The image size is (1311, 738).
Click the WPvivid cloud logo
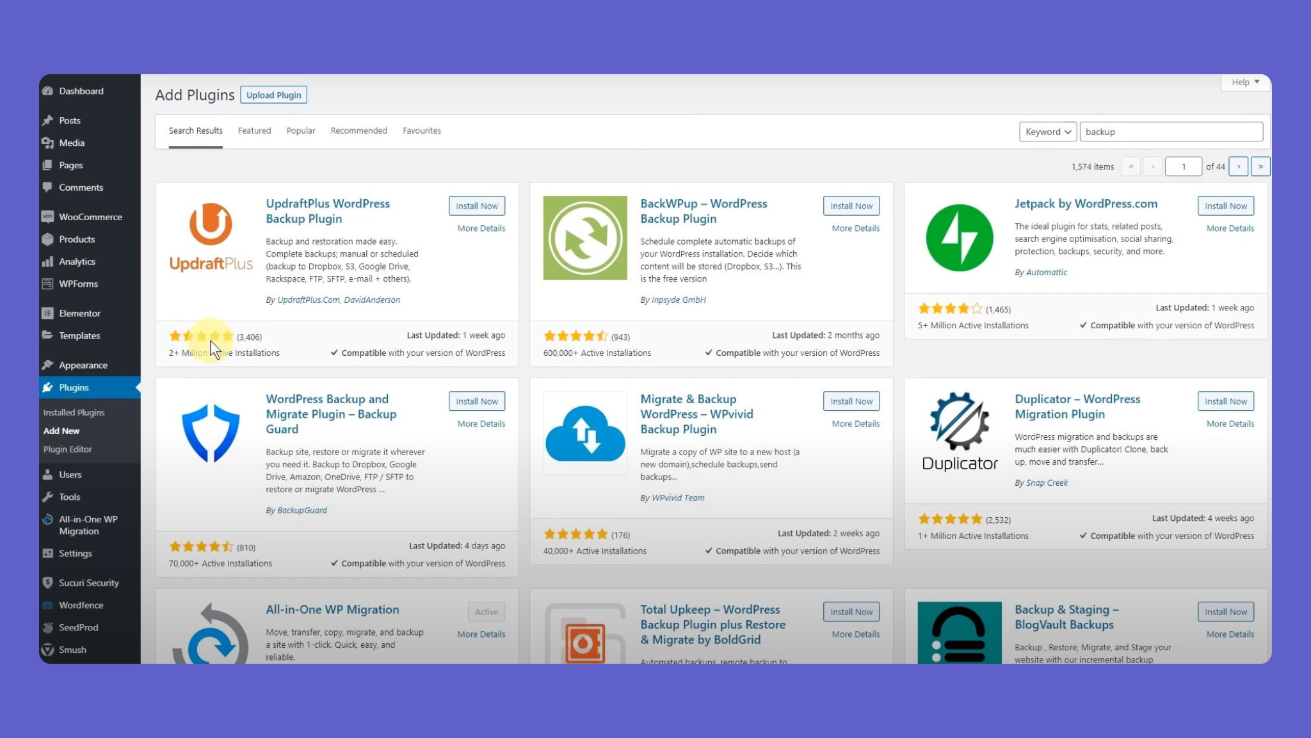pyautogui.click(x=585, y=433)
